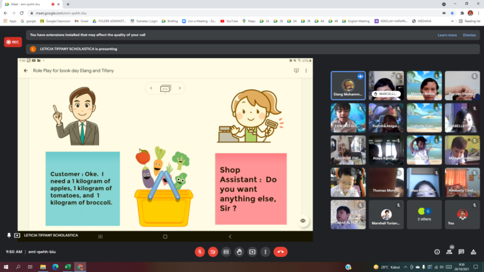Toggle captions in the call bar
The width and height of the screenshot is (484, 272).
coord(226,251)
